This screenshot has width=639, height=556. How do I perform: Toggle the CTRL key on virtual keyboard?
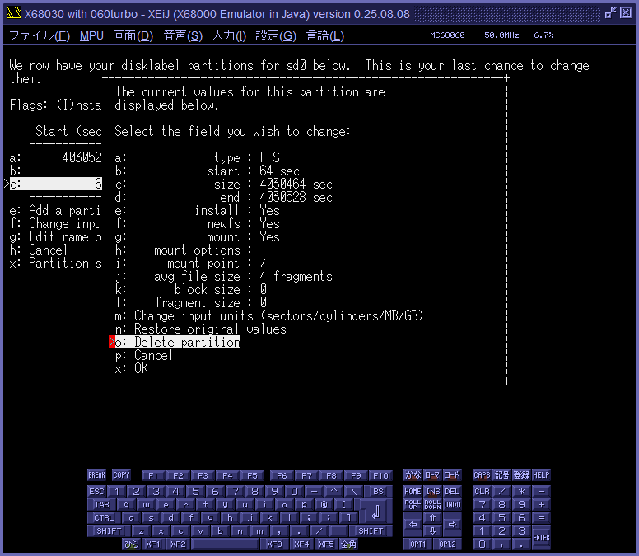104,517
